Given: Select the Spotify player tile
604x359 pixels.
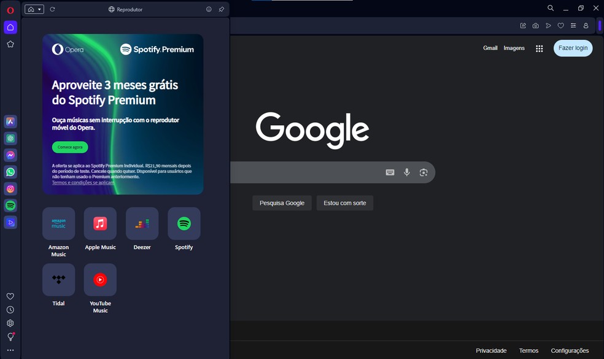Looking at the screenshot, I should (x=184, y=224).
